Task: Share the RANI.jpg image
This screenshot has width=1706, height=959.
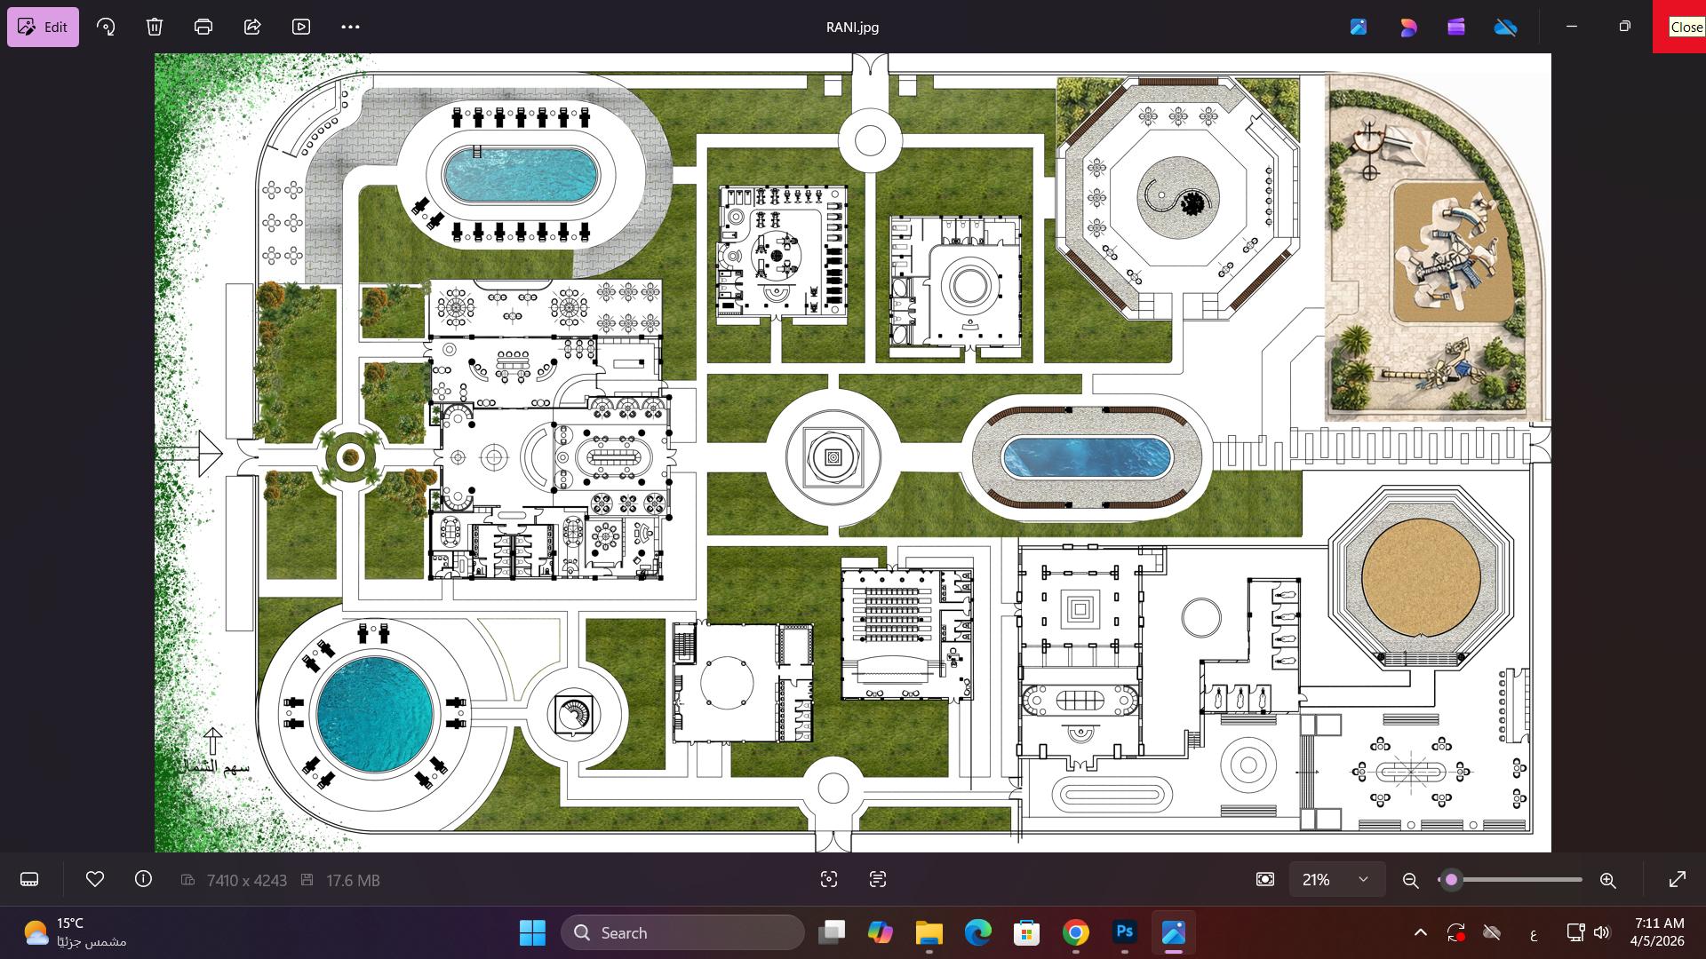Action: pyautogui.click(x=252, y=27)
